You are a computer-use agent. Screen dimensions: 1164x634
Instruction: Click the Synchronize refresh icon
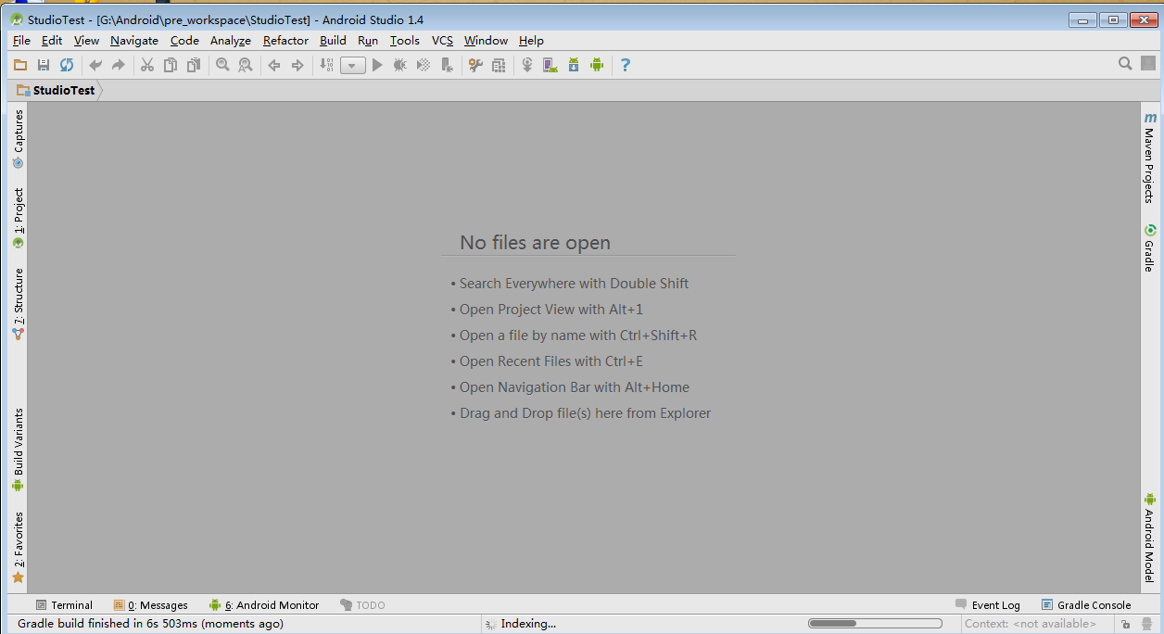pos(67,65)
